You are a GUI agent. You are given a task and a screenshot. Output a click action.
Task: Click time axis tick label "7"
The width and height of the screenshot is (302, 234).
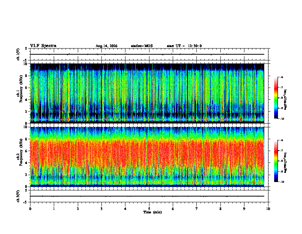[197, 209]
